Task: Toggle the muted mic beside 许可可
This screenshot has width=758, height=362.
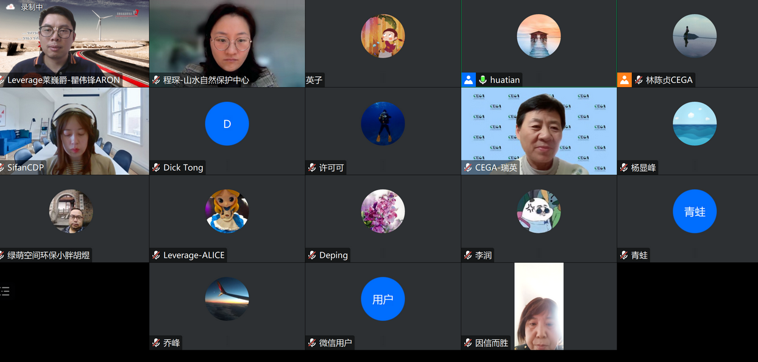Action: pos(311,167)
